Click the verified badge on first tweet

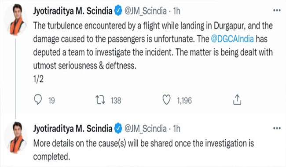tap(118, 11)
